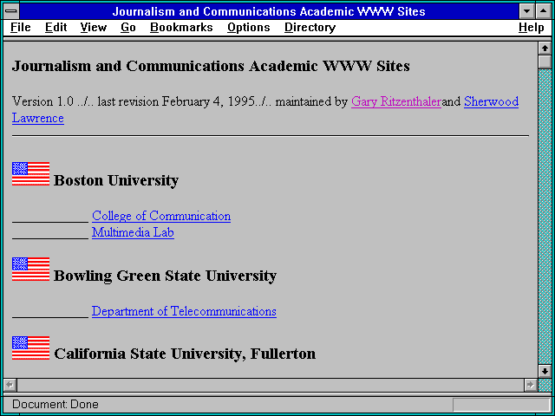The image size is (555, 416).
Task: Click the flag icon beside Boston University
Action: [x=31, y=173]
